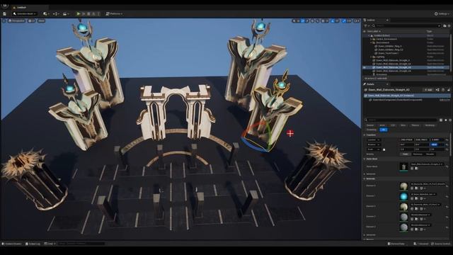
Task: Activate the Rotate gizmo tool
Action: pos(302,21)
